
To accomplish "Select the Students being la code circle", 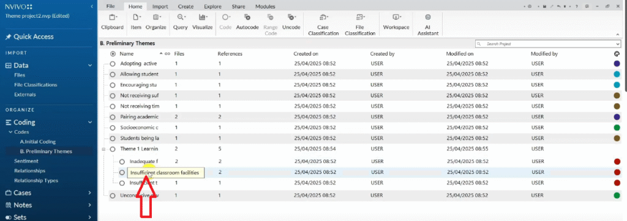I will pos(113,139).
